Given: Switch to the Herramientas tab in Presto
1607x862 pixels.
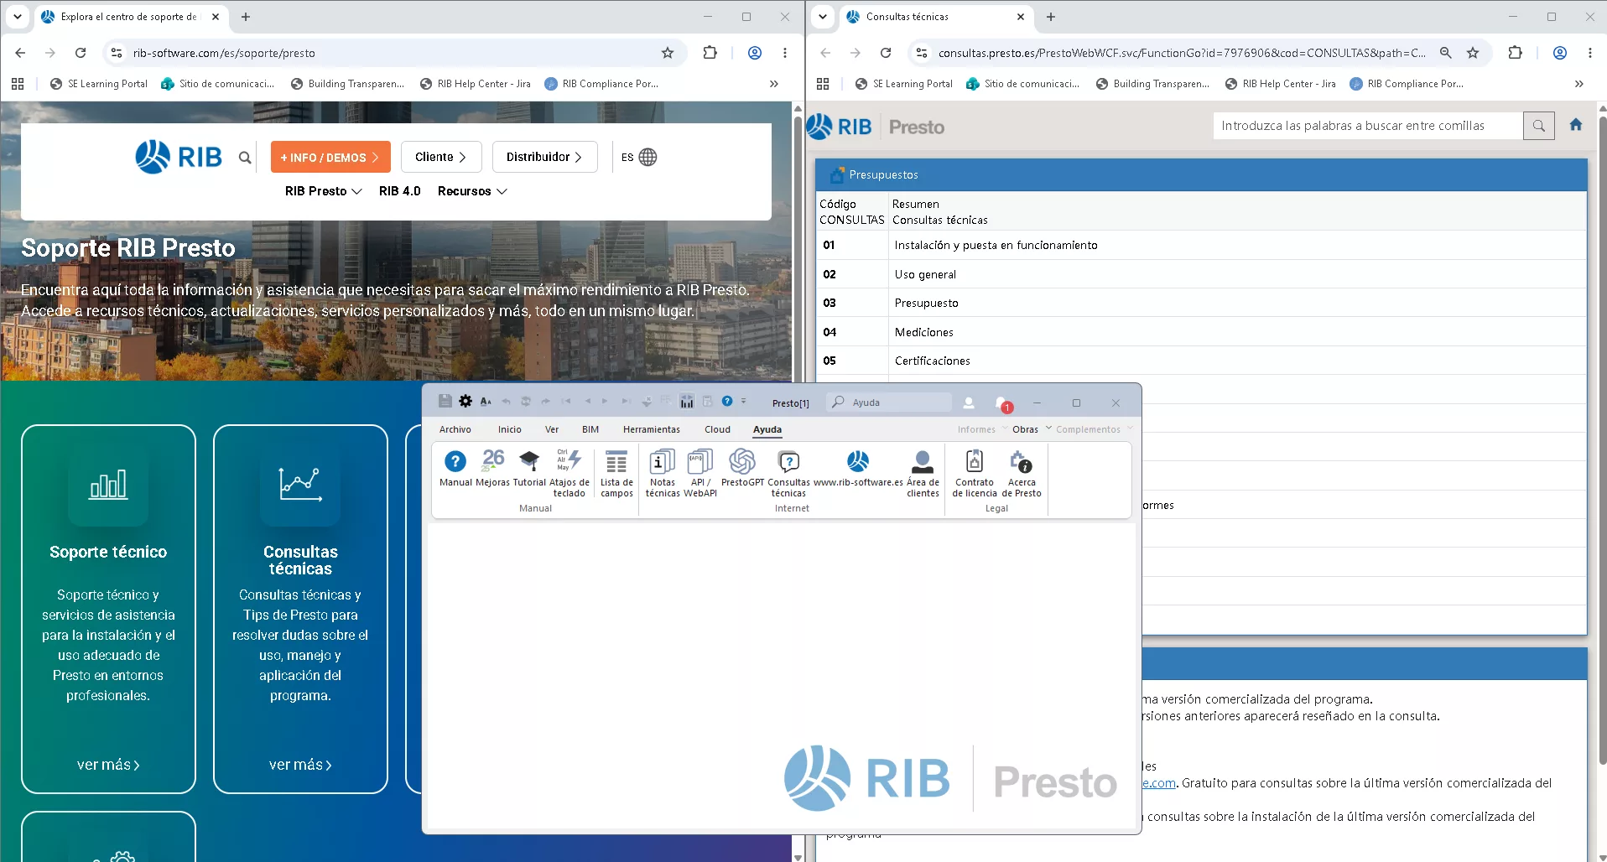Looking at the screenshot, I should [652, 429].
